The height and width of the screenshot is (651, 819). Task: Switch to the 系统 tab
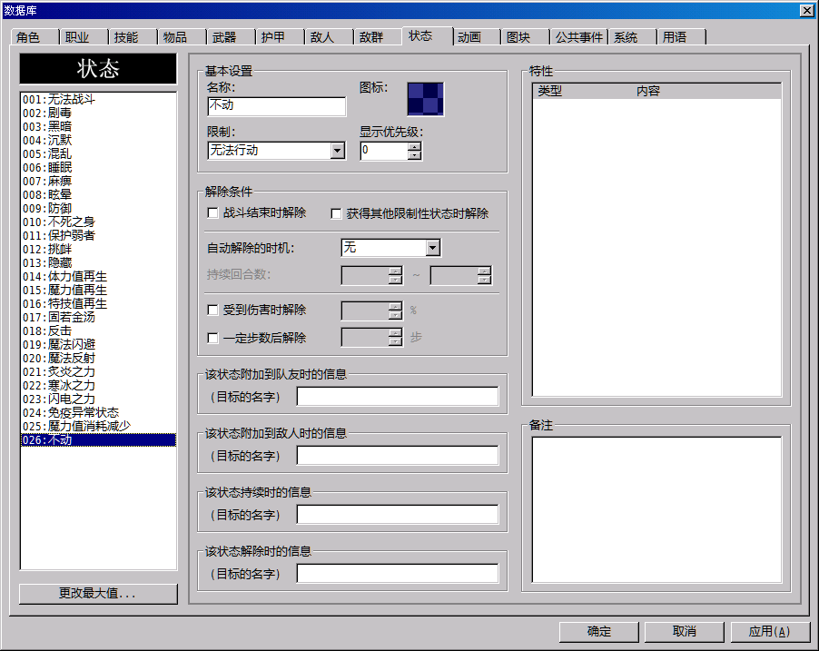[632, 37]
